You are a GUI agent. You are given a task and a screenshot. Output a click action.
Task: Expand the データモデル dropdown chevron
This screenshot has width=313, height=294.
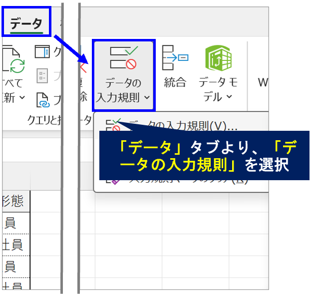229,97
